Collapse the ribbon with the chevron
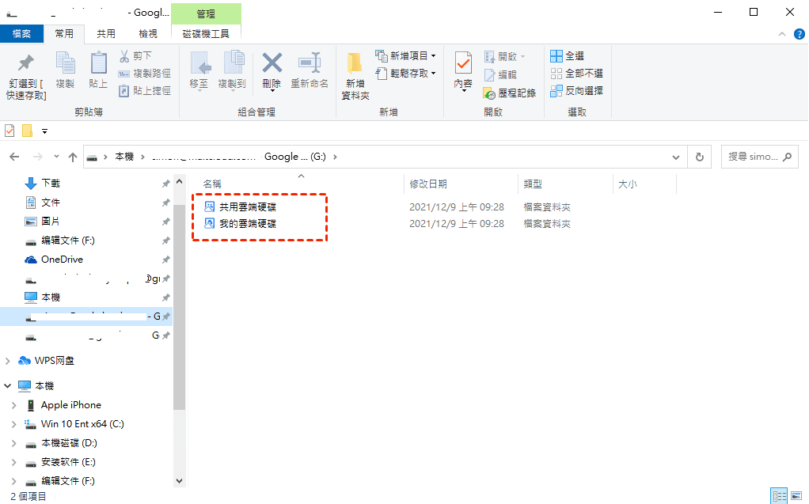Image resolution: width=809 pixels, height=504 pixels. [x=782, y=34]
